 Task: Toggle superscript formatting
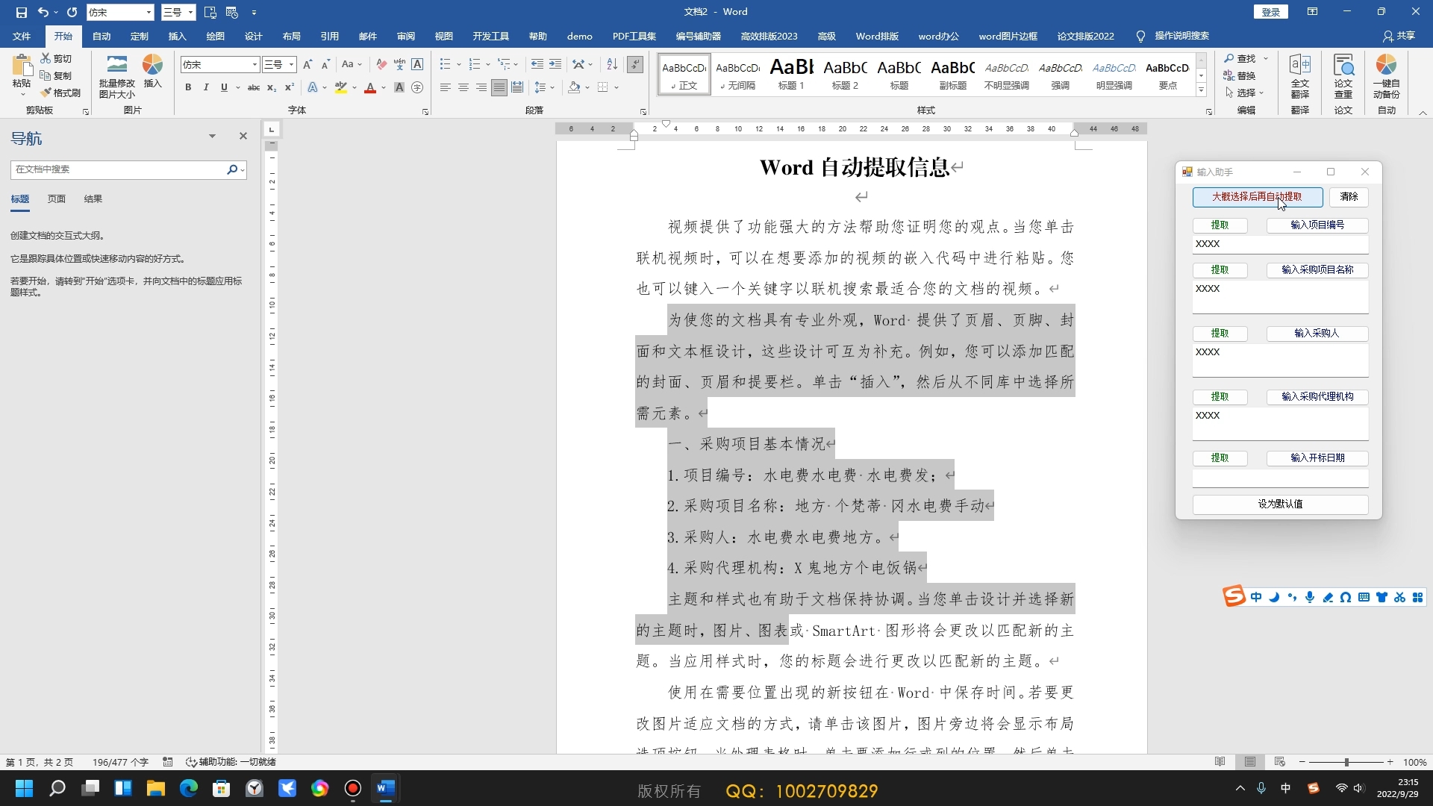(290, 87)
